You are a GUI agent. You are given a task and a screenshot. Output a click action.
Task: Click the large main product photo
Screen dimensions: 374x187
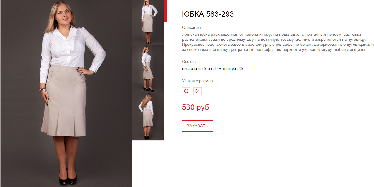[x=66, y=93]
